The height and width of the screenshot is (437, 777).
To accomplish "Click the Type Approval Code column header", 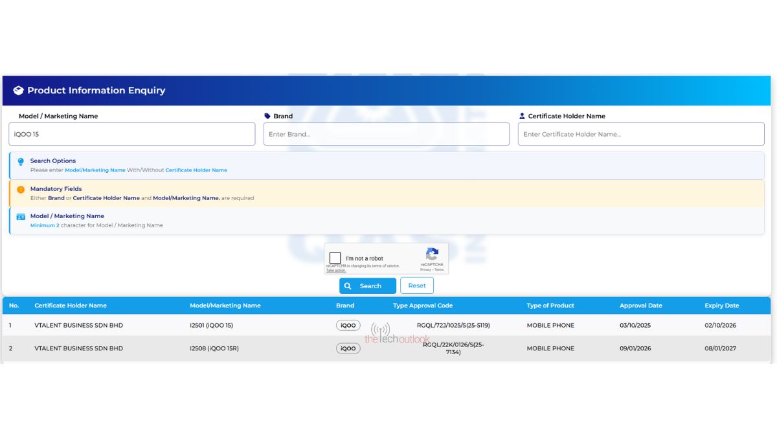I will click(422, 306).
